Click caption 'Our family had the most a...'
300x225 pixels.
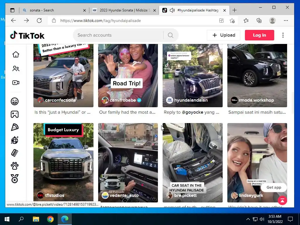pyautogui.click(x=127, y=112)
